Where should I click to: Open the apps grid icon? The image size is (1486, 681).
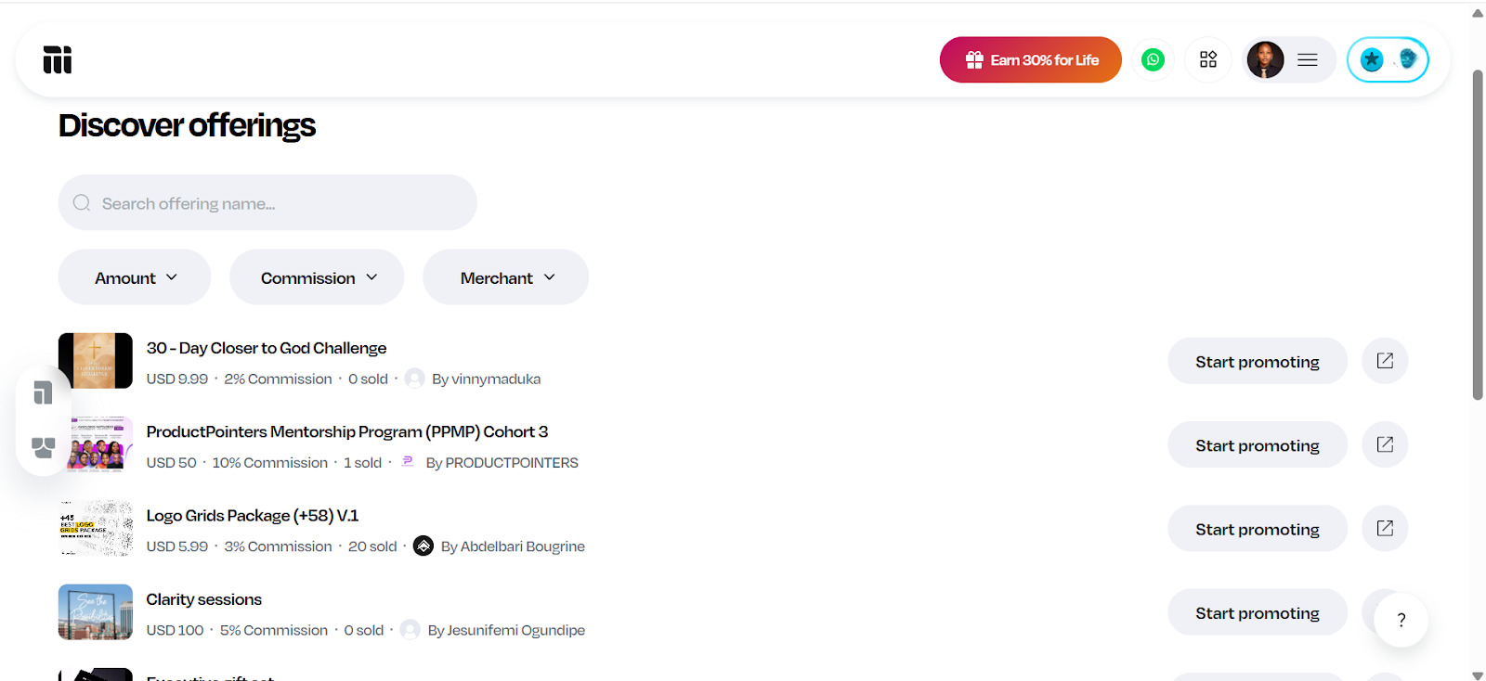point(1208,59)
